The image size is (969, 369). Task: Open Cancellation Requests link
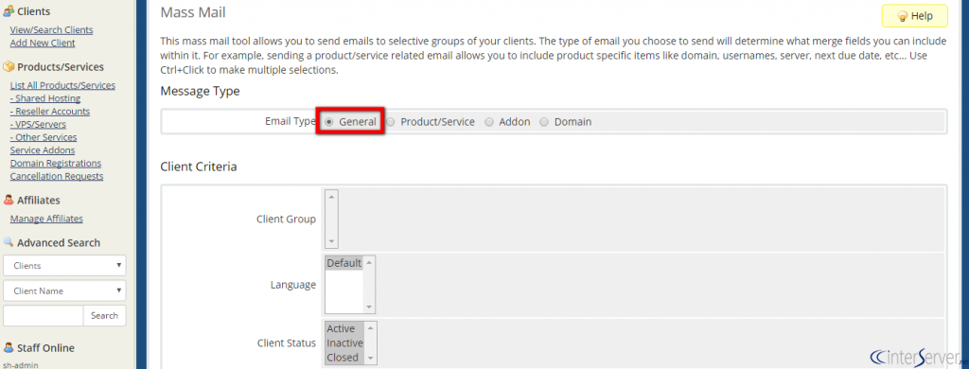tap(57, 176)
